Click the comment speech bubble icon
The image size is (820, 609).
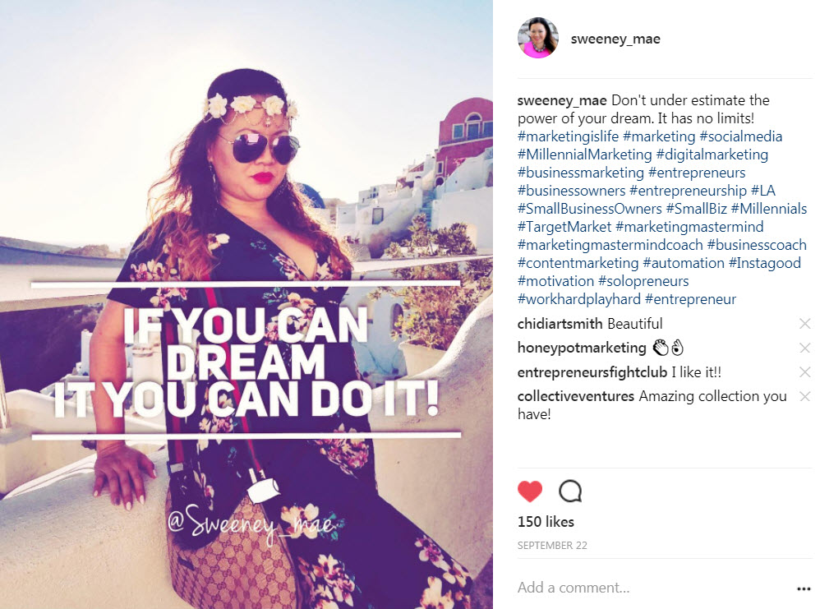coord(570,491)
